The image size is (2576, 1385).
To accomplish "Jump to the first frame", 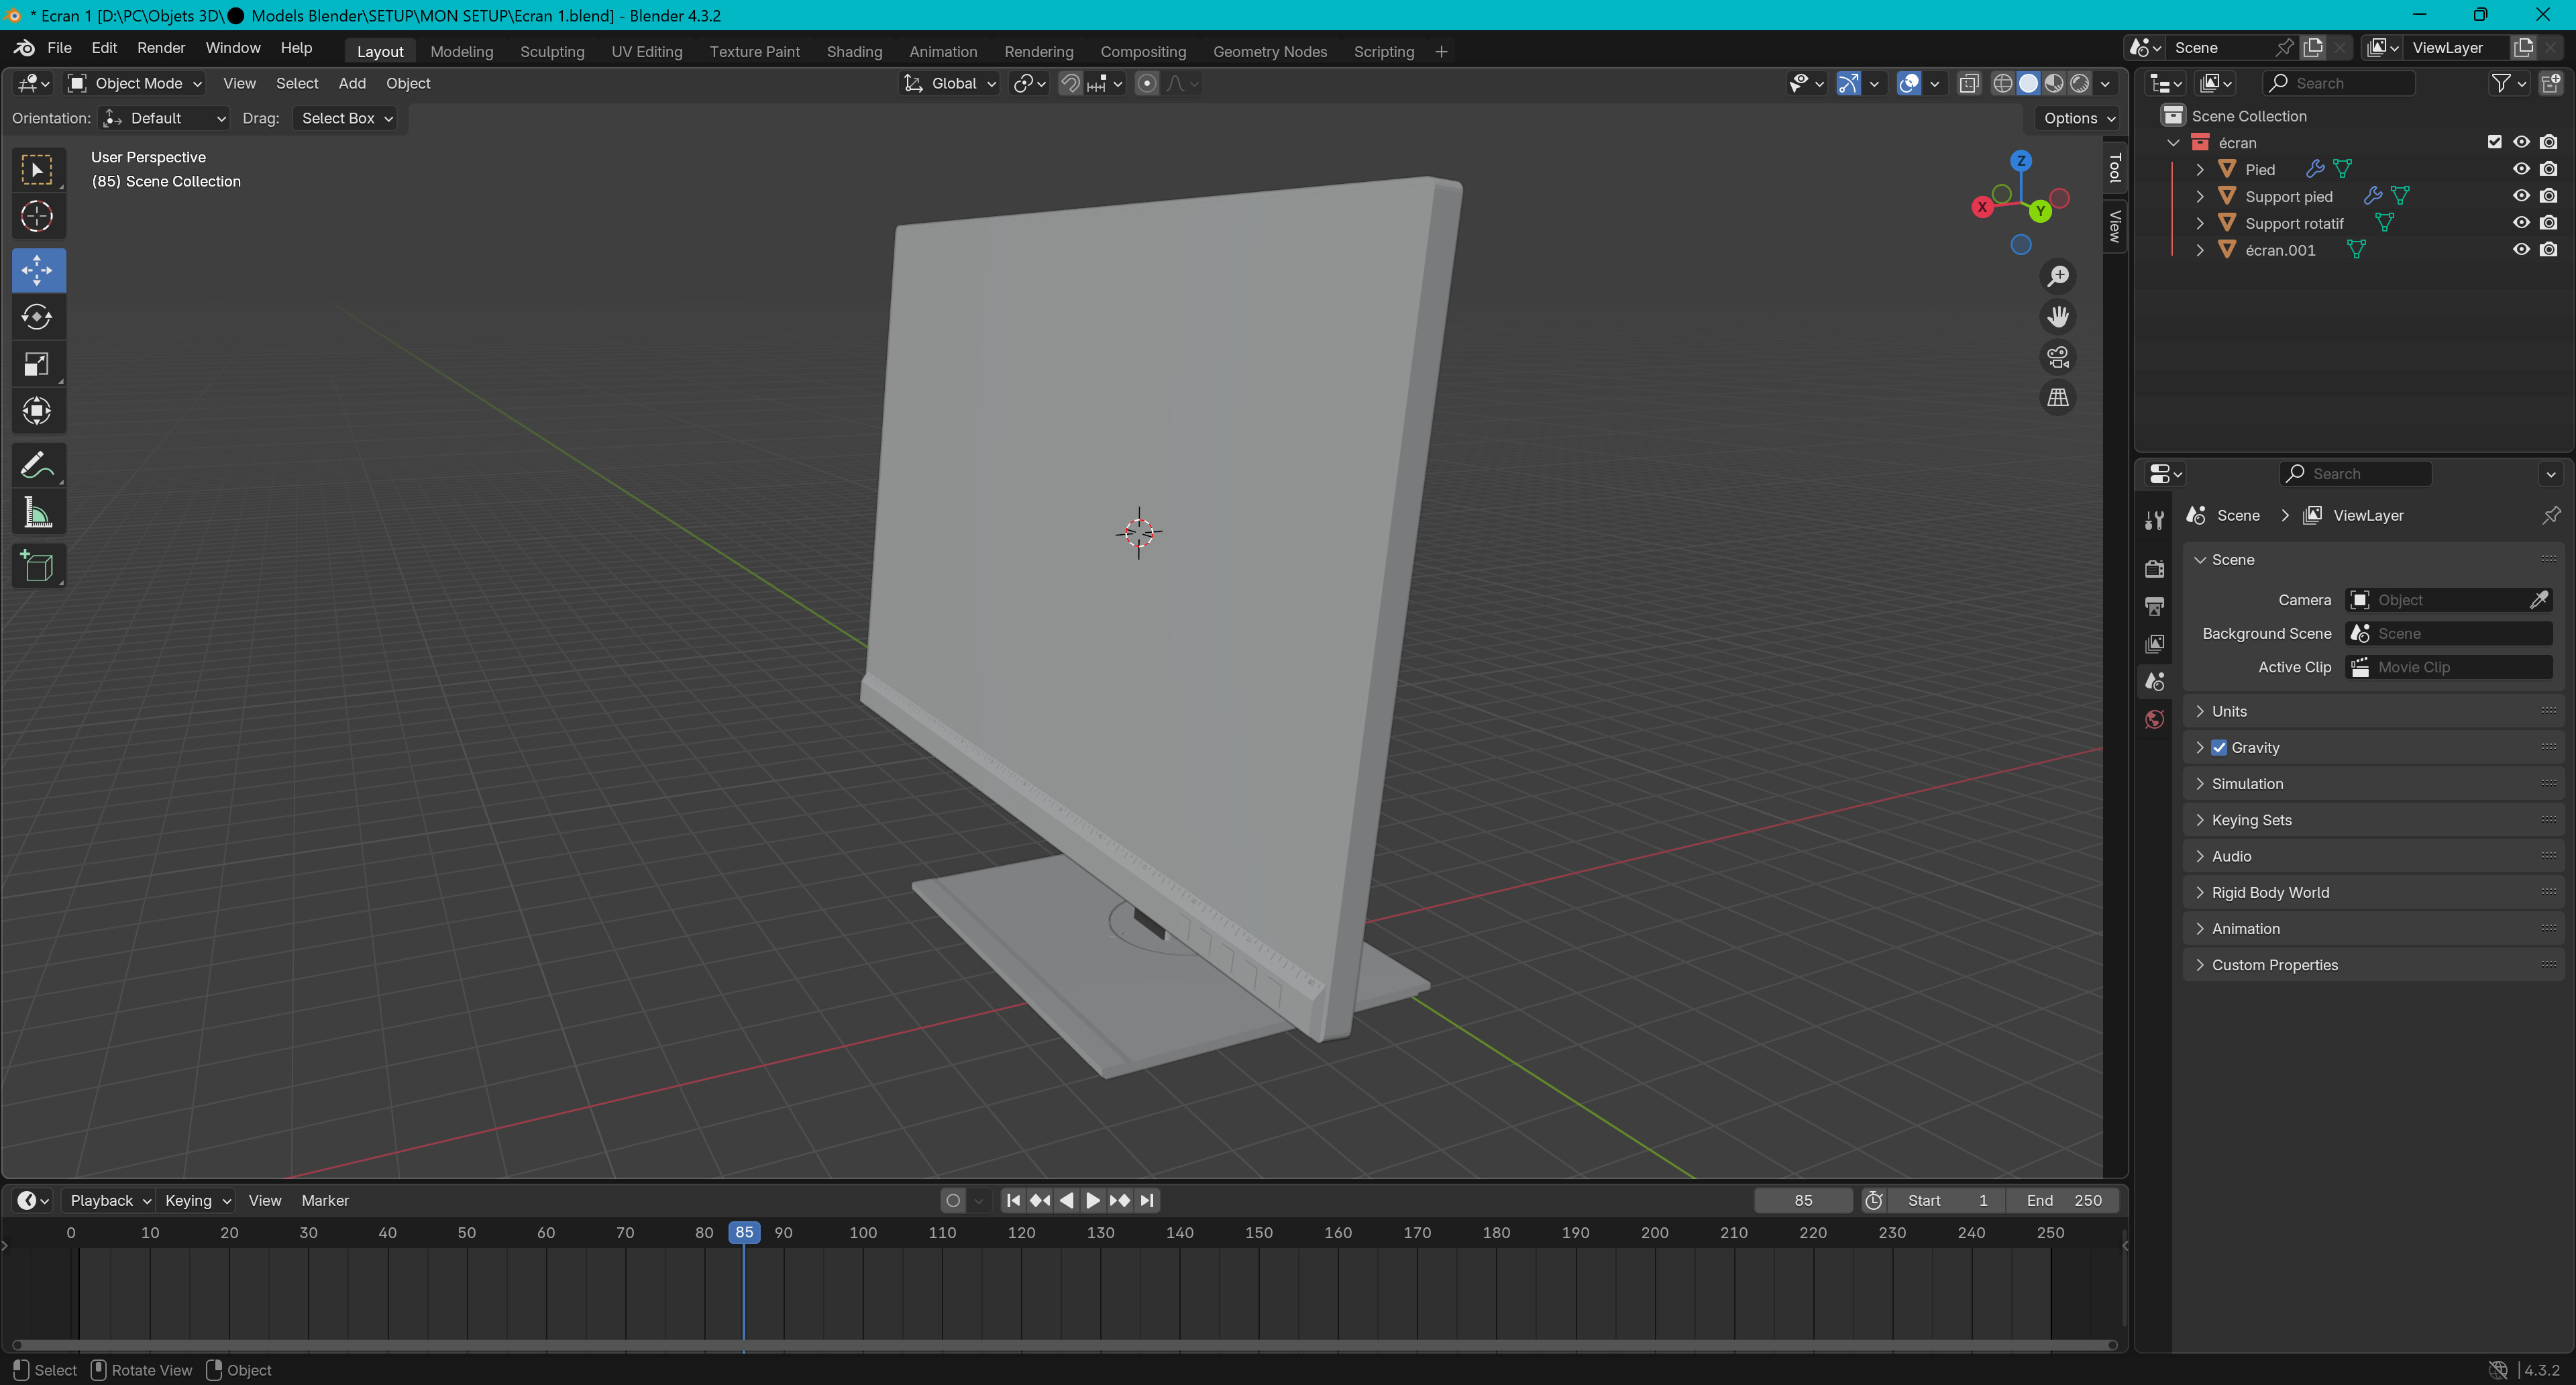I will point(1013,1200).
